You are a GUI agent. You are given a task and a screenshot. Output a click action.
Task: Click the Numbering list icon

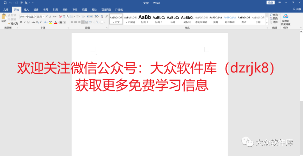click(x=77, y=17)
